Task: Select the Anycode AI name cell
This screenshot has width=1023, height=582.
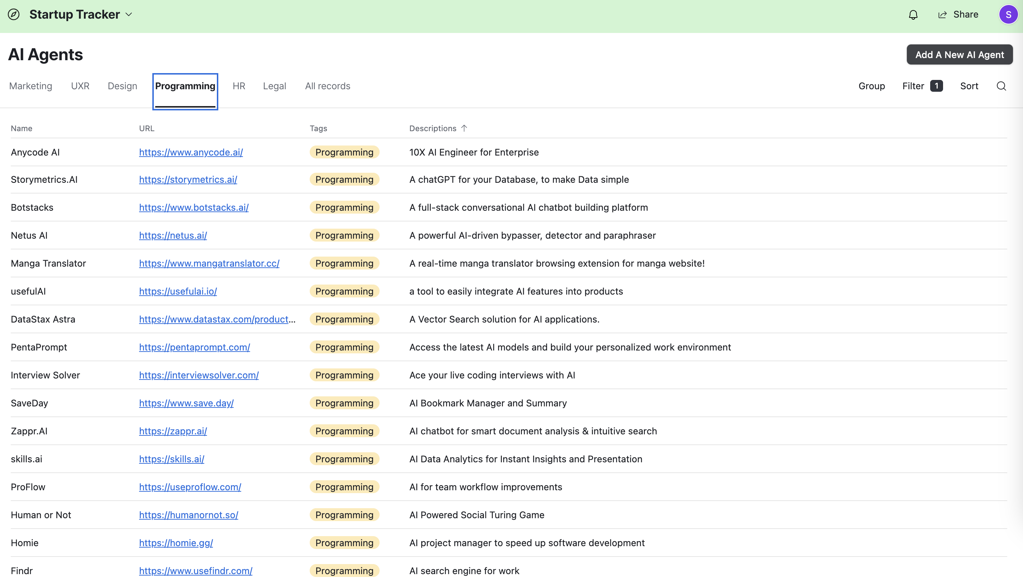Action: pos(35,152)
